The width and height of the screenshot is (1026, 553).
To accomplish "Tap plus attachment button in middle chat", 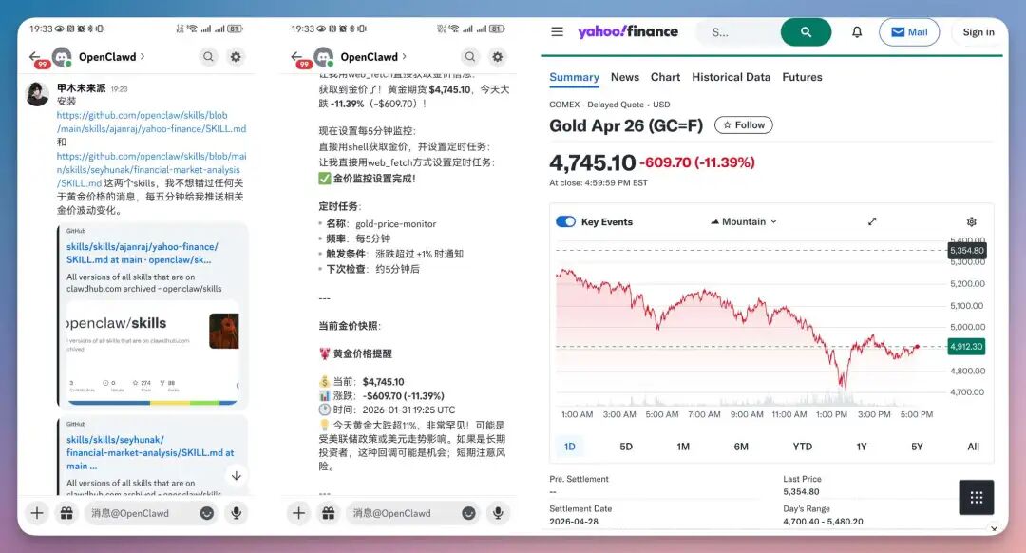I will click(x=299, y=513).
